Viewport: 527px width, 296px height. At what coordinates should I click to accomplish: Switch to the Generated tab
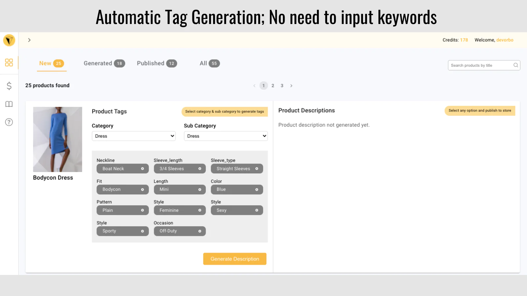pos(104,63)
